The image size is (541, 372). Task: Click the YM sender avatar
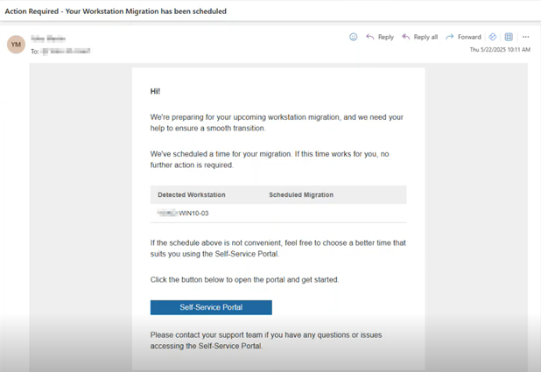click(x=16, y=44)
